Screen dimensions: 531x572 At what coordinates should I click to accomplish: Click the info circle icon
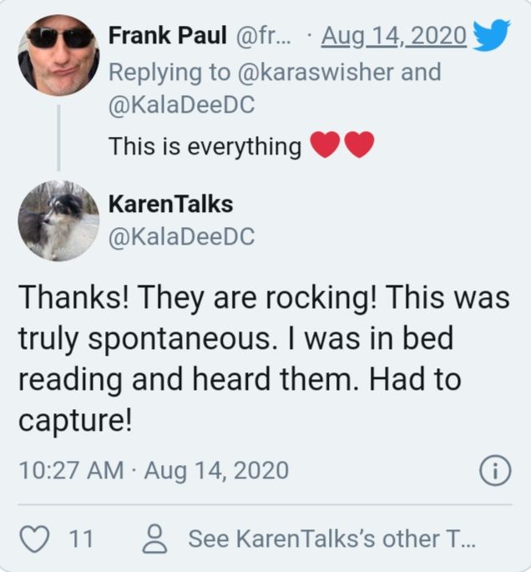494,471
